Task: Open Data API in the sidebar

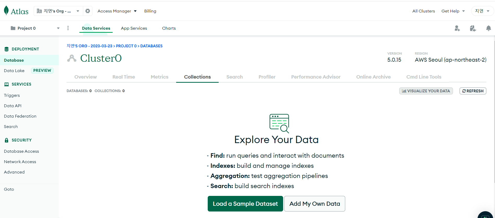Action: click(x=13, y=106)
